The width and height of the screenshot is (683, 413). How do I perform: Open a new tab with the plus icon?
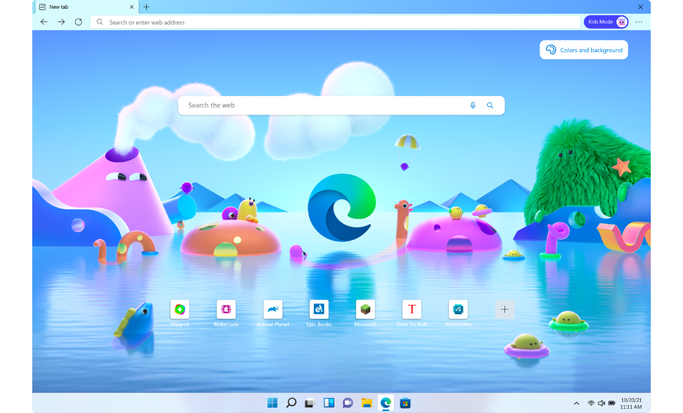point(146,7)
